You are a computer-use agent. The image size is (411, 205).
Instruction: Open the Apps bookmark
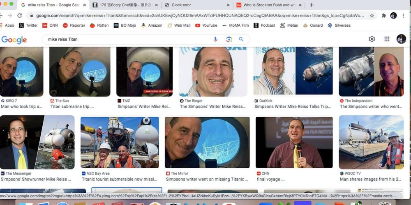pos(7,25)
